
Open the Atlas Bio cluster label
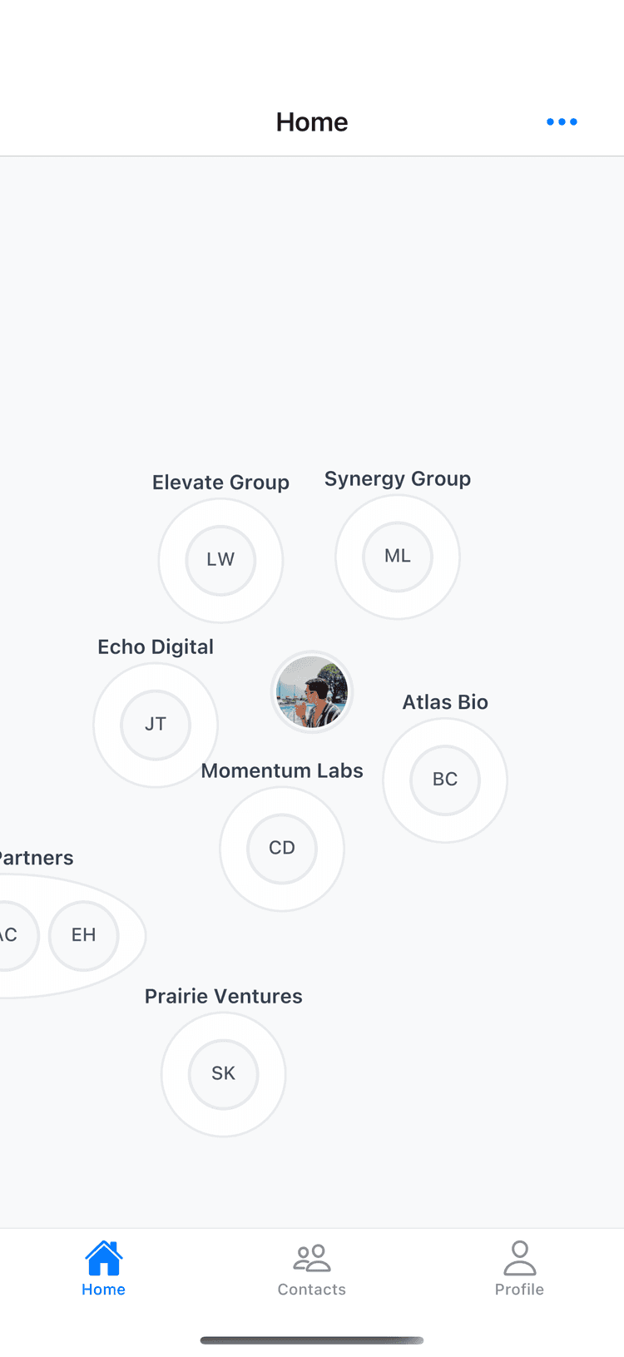point(444,701)
